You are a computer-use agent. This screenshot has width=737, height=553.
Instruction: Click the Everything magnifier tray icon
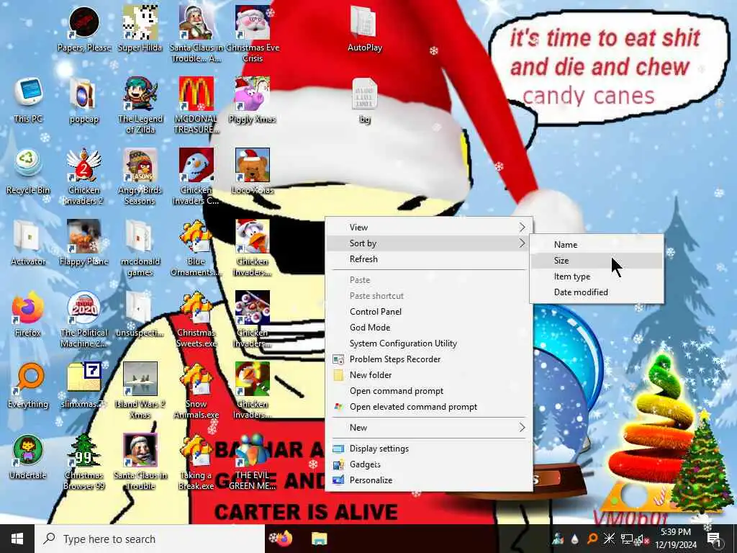pos(592,539)
